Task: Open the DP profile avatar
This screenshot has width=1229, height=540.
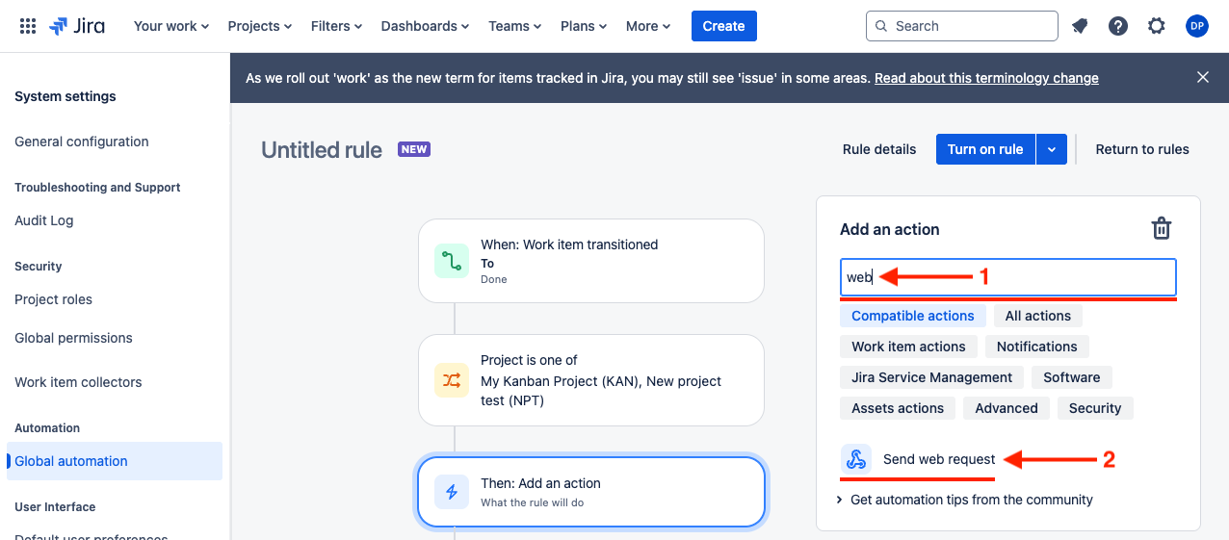Action: point(1197,26)
